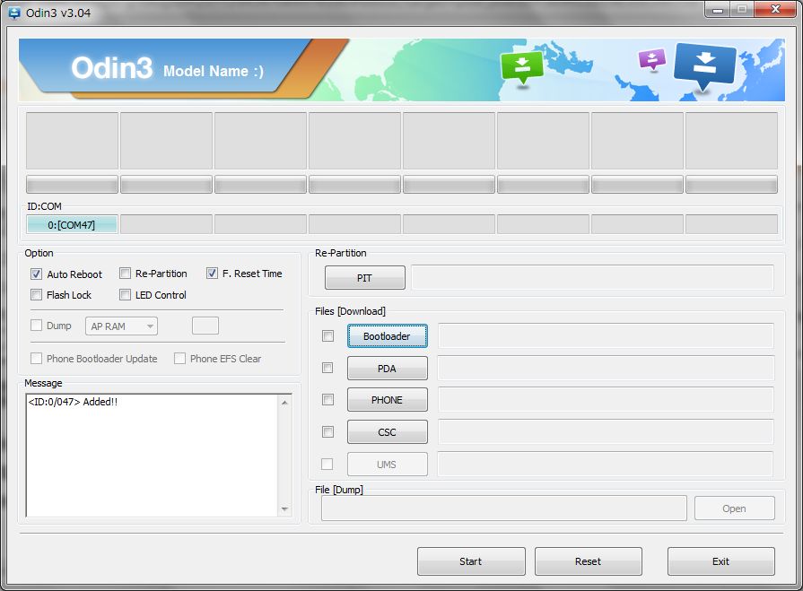This screenshot has height=591, width=803.
Task: Click the green download bubble in banner
Action: tap(522, 66)
